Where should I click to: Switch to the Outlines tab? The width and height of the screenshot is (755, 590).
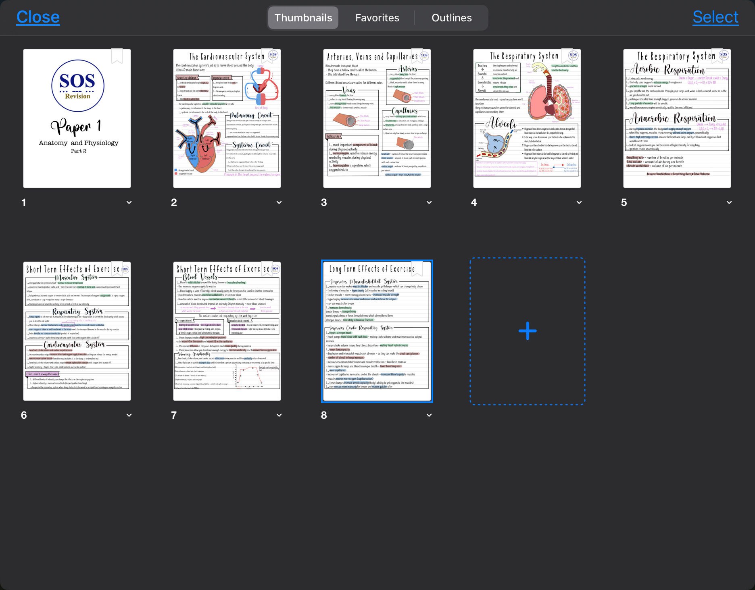(452, 18)
